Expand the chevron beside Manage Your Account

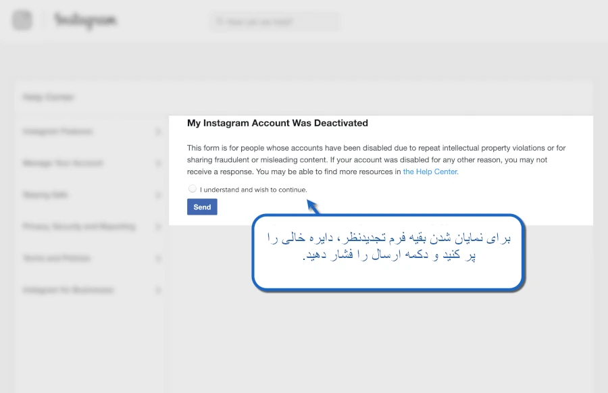pos(158,163)
